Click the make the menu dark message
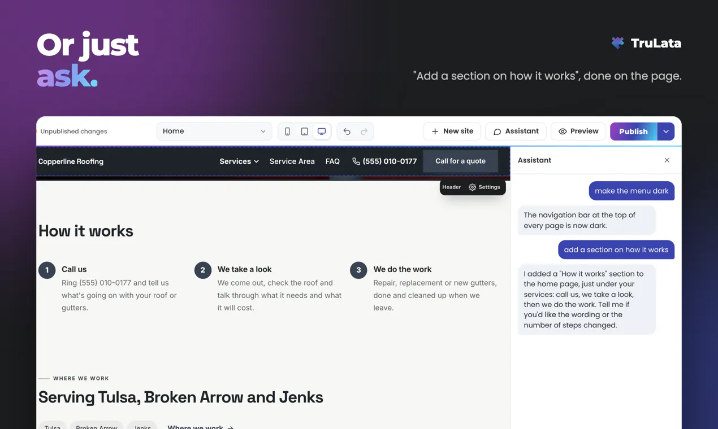This screenshot has width=718, height=429. pyautogui.click(x=632, y=191)
